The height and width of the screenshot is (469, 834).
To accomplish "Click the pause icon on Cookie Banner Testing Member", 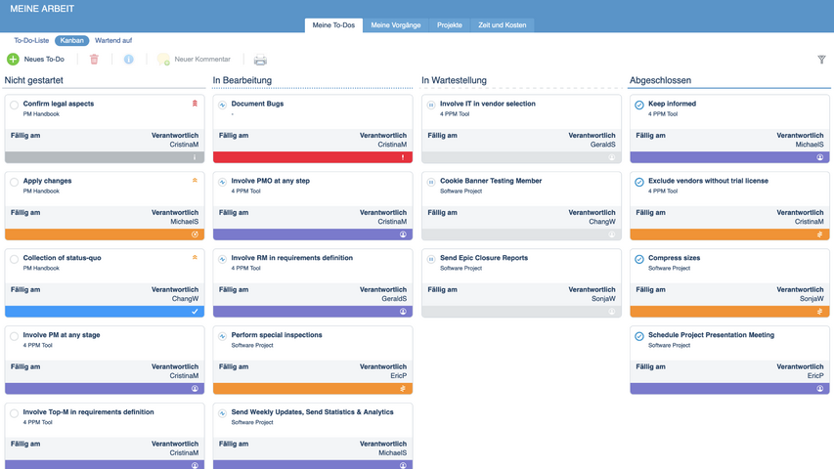I will coord(430,182).
